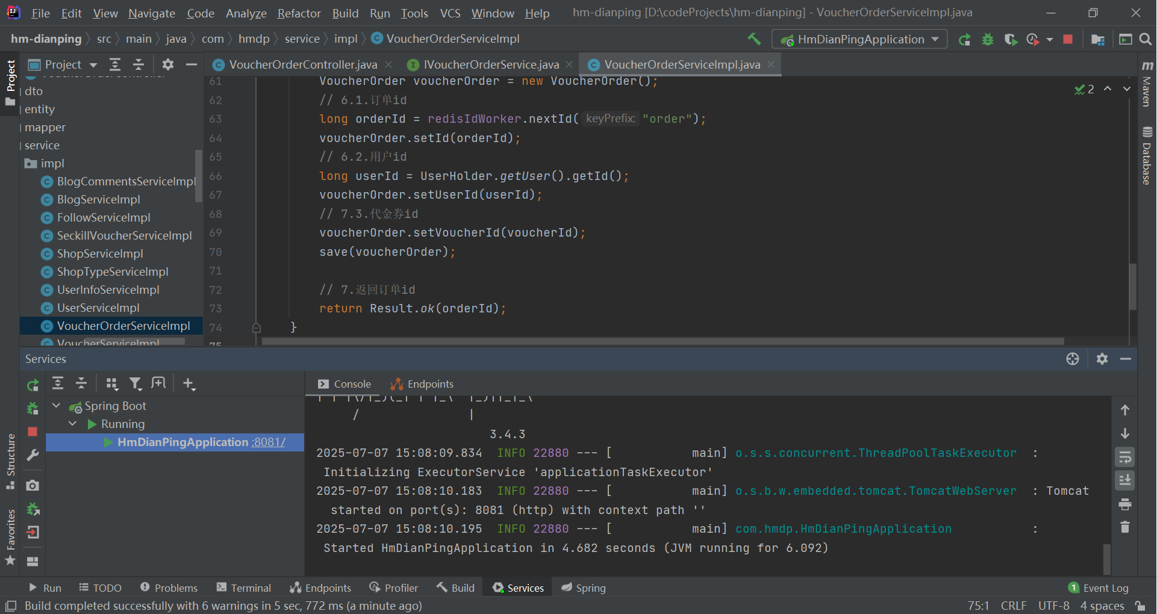Open the impl folder in project tree
Viewport: 1157px width, 614px height.
[52, 163]
